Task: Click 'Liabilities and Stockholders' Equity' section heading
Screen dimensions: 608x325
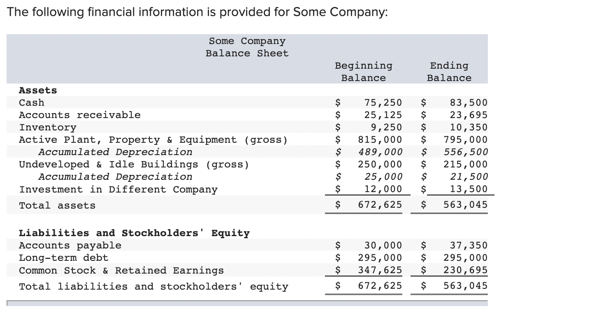Action: pyautogui.click(x=134, y=233)
